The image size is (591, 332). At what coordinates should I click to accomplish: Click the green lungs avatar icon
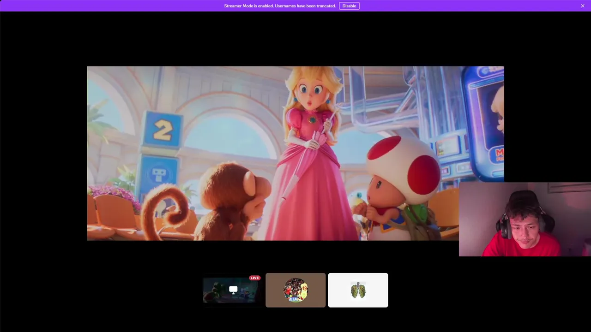(x=358, y=290)
